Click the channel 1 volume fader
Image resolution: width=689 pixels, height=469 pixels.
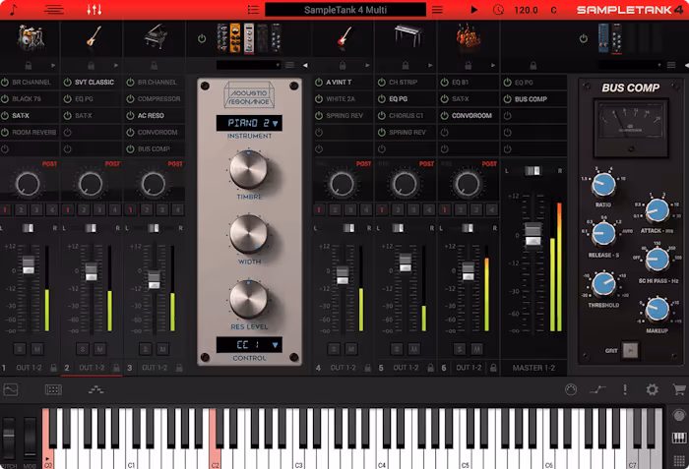point(29,264)
